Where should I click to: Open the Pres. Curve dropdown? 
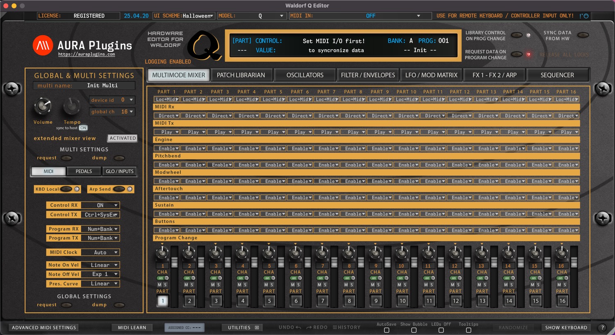coord(100,283)
